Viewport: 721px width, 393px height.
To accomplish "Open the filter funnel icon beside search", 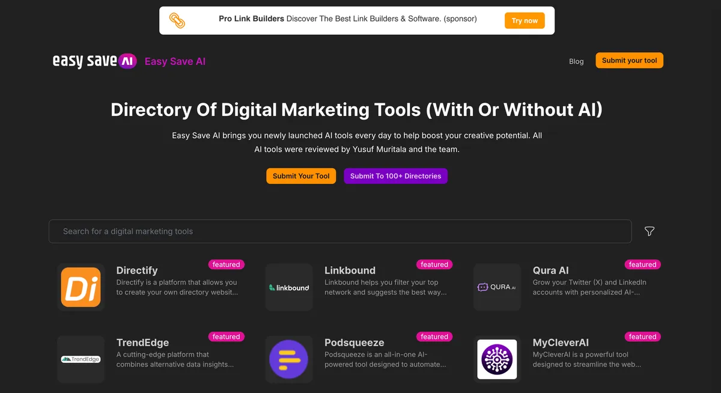I will (x=650, y=231).
